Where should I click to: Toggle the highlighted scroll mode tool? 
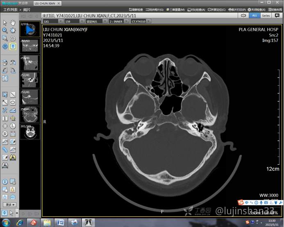13,46
